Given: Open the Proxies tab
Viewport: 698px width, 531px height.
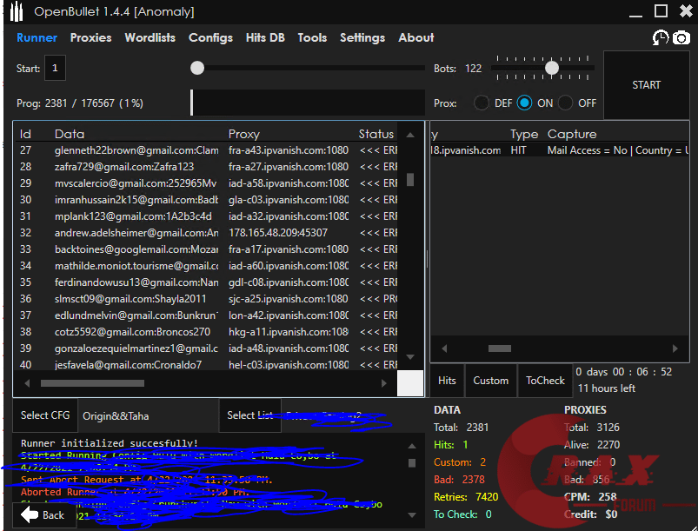Looking at the screenshot, I should [90, 37].
